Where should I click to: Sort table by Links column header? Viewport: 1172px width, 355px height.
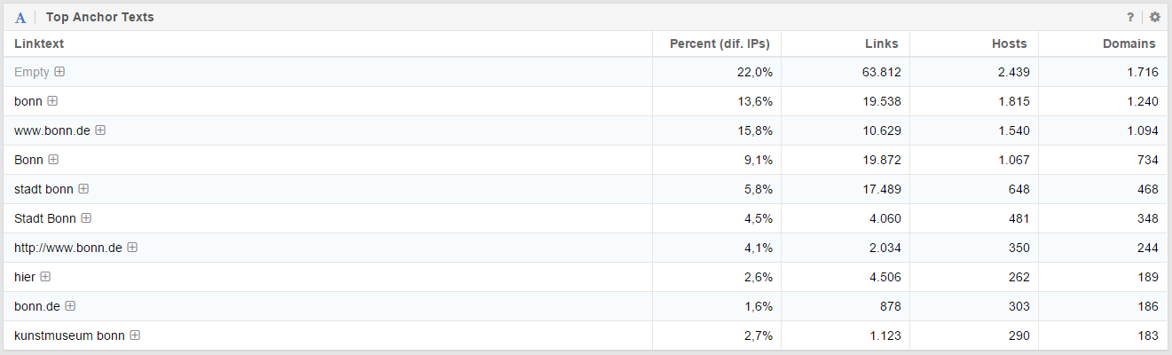click(x=881, y=43)
